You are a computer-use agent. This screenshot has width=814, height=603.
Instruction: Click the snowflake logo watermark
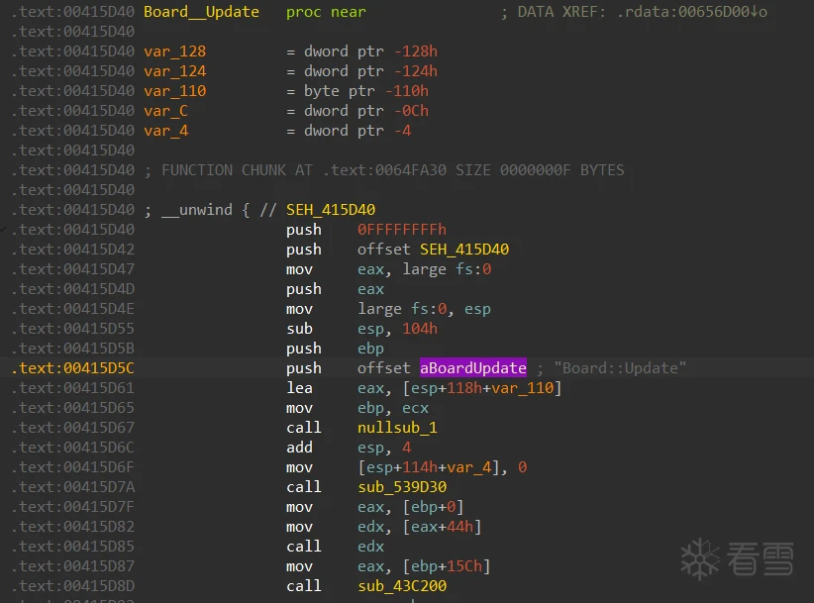pos(700,559)
